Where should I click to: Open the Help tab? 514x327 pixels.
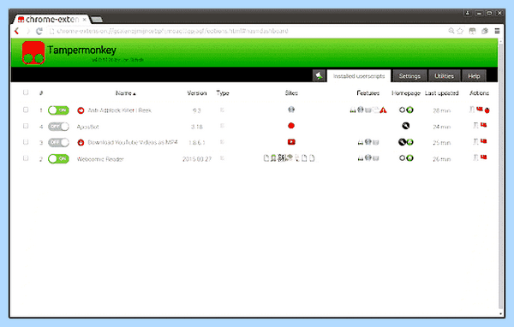click(474, 76)
